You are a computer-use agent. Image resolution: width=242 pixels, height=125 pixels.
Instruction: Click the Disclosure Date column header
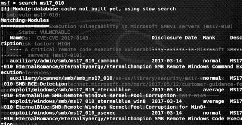pyautogui.click(x=174, y=38)
